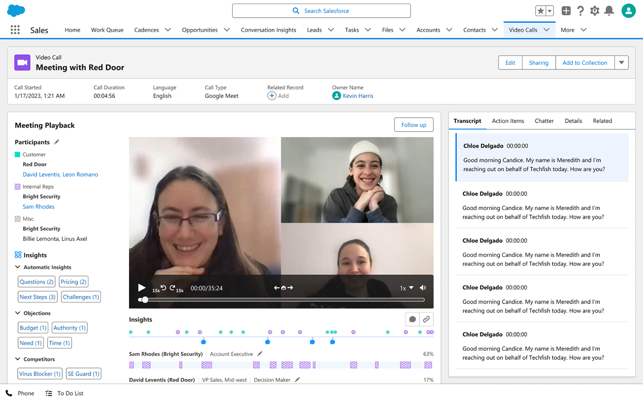The width and height of the screenshot is (643, 402).
Task: Edit Participants with pencil icon
Action: point(57,142)
